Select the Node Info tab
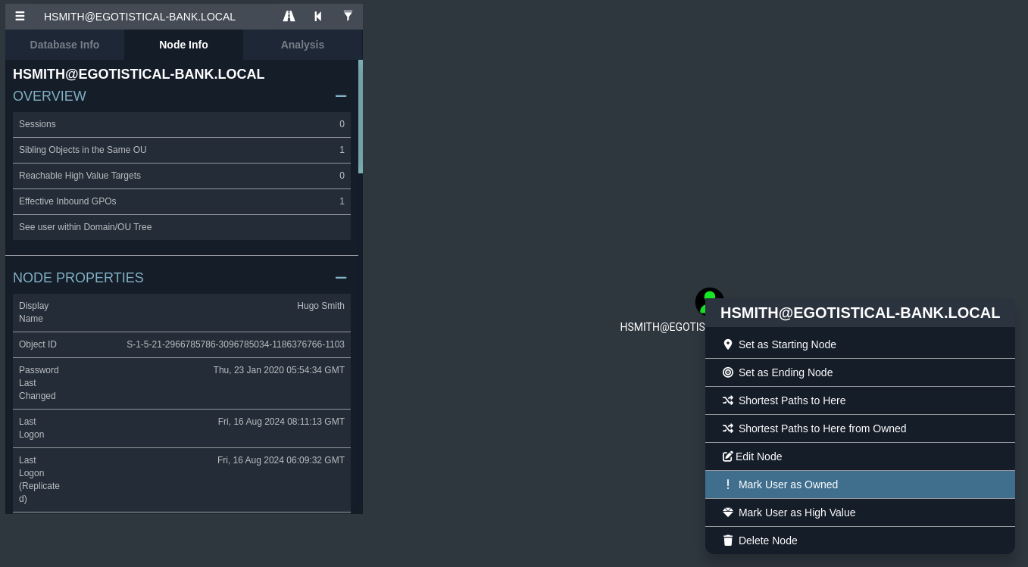This screenshot has width=1028, height=567. pos(183,45)
